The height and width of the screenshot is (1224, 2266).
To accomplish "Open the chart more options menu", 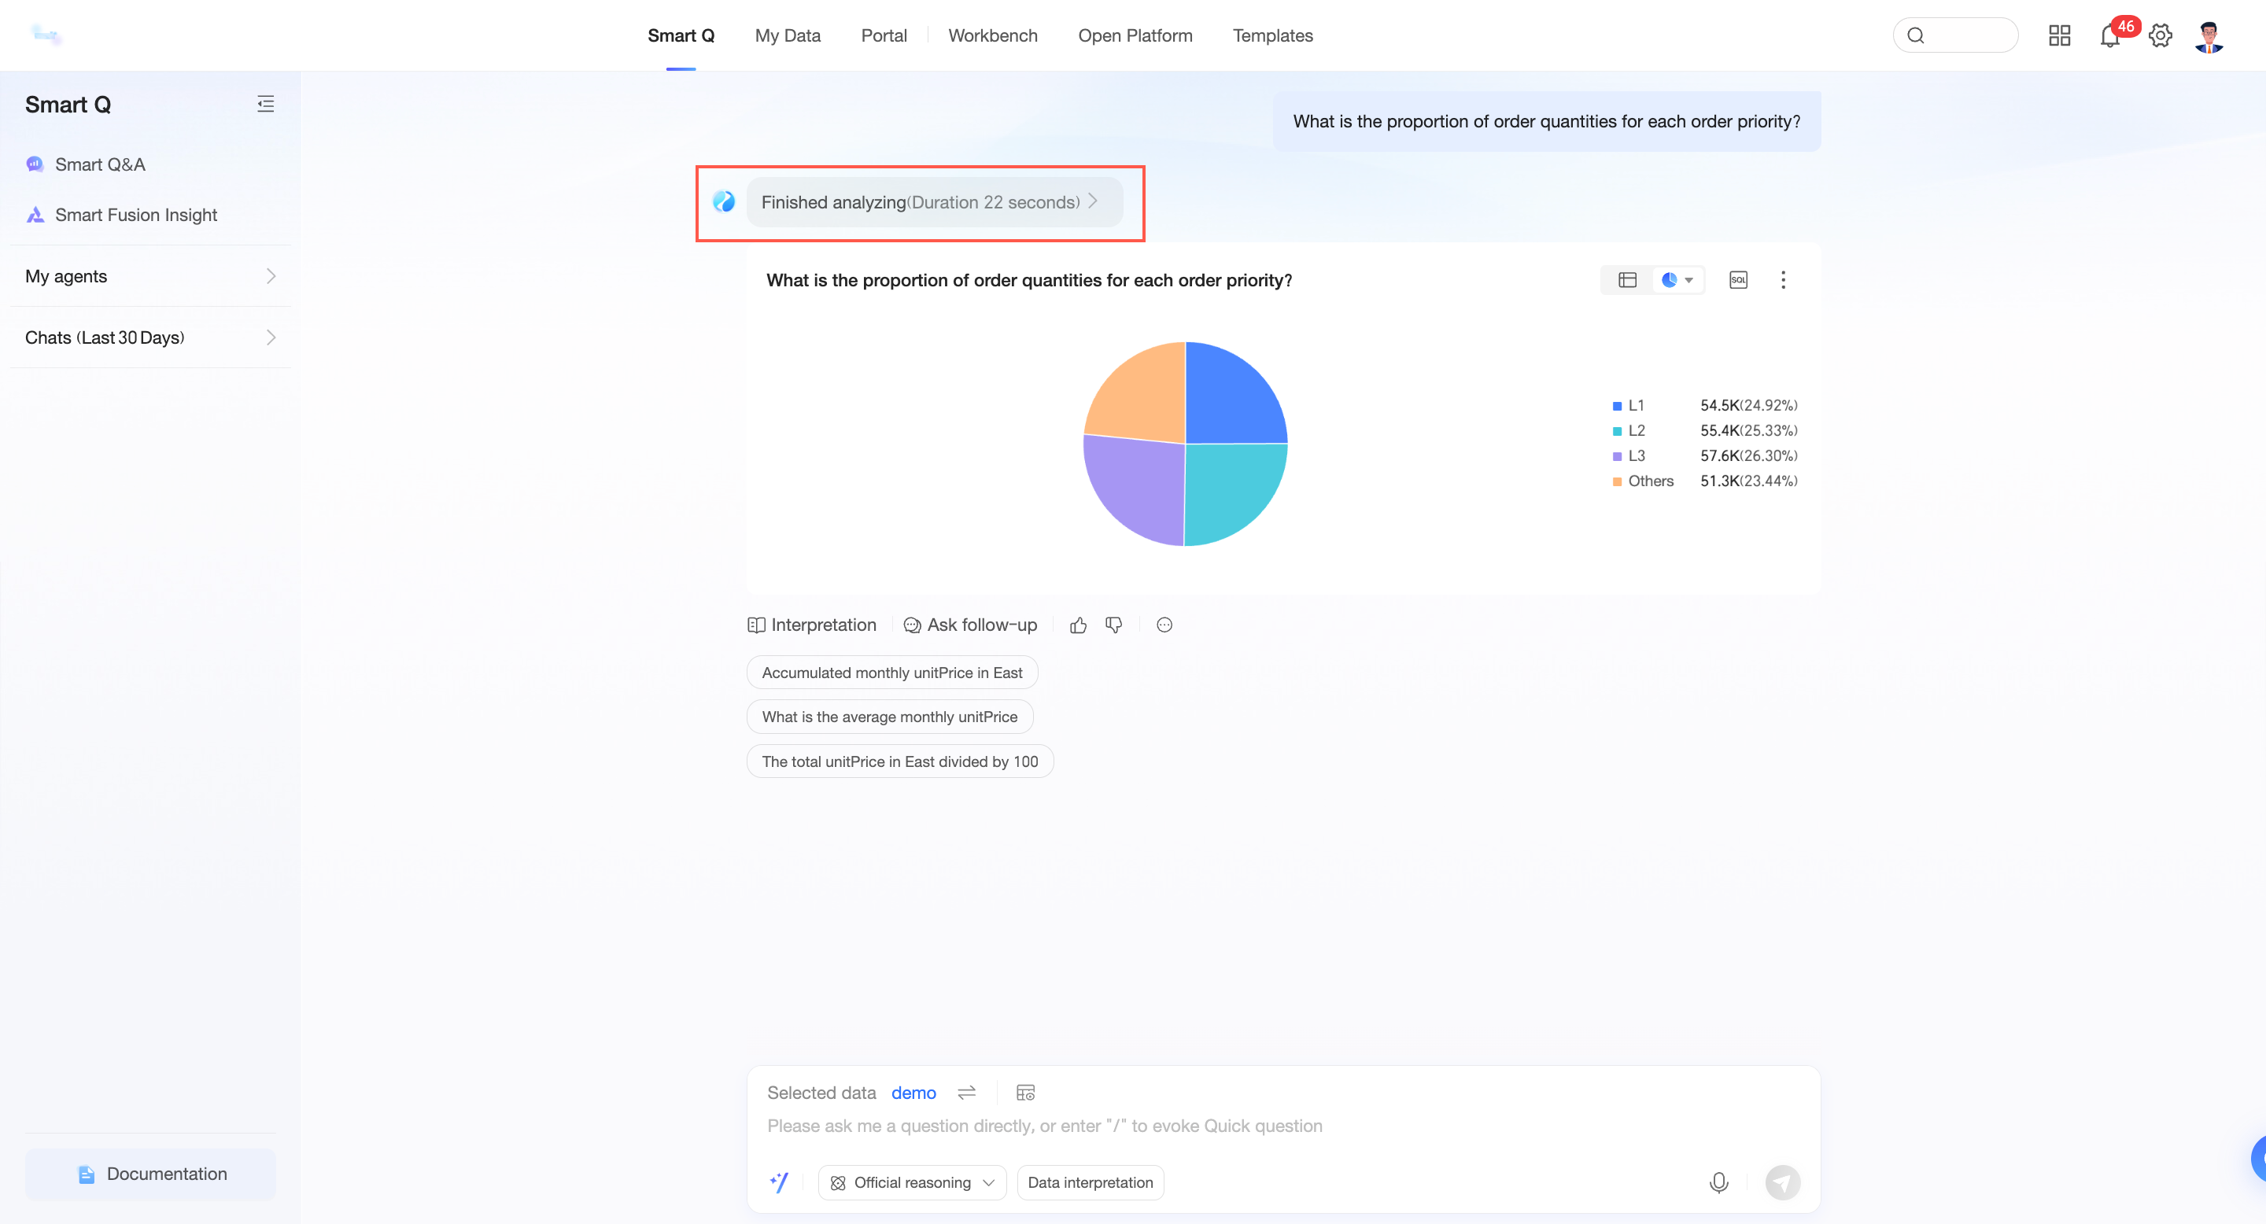I will pos(1782,279).
